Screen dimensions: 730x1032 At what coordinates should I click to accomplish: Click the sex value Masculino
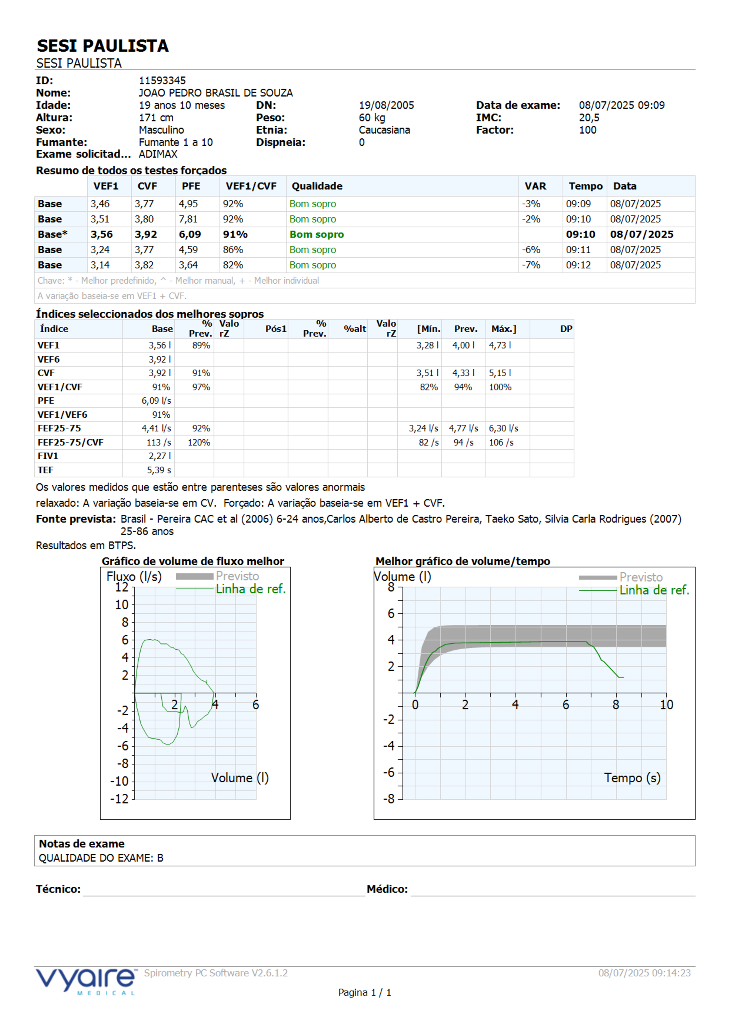pyautogui.click(x=161, y=130)
